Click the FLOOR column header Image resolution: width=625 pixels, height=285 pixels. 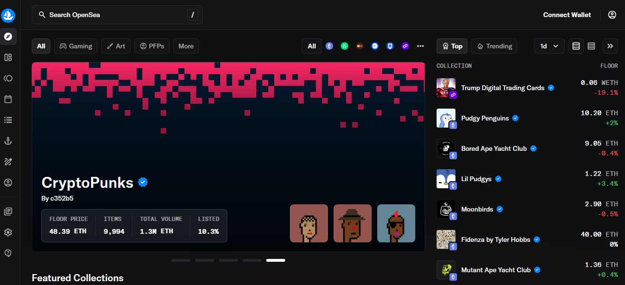(x=609, y=66)
